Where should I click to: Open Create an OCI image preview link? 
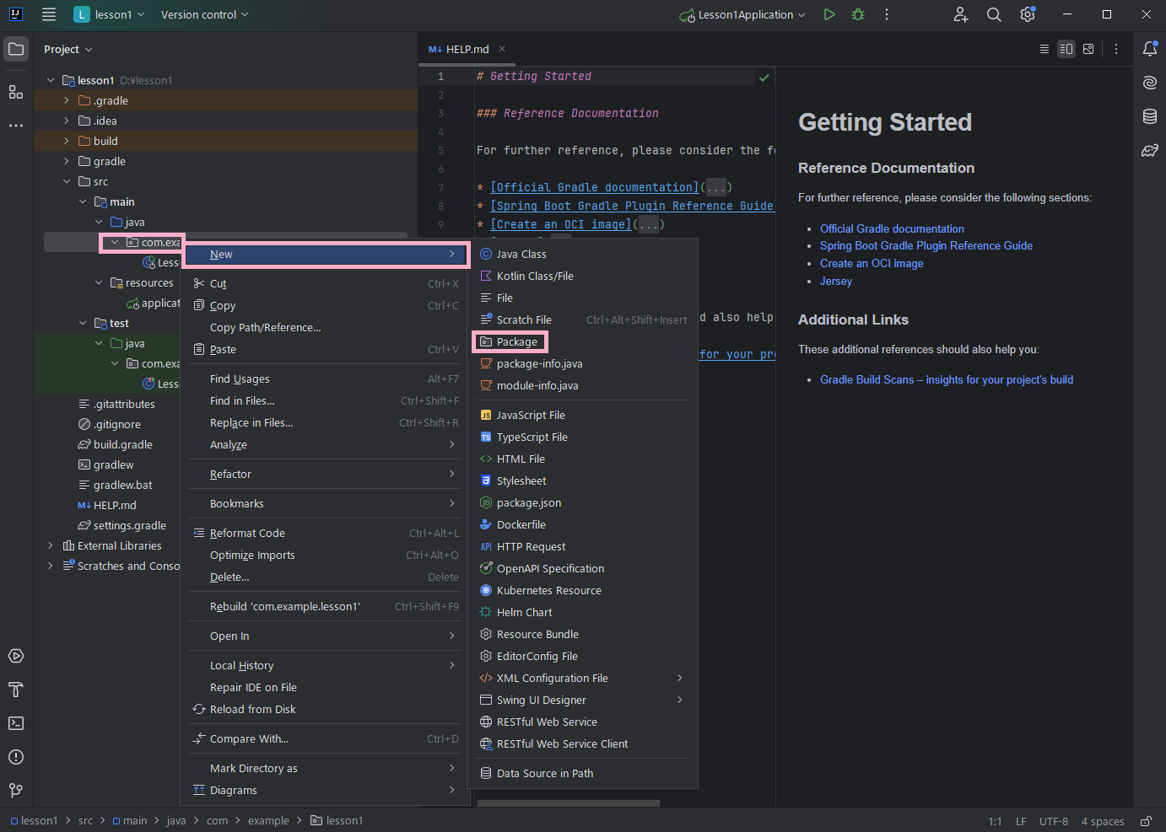(x=872, y=263)
